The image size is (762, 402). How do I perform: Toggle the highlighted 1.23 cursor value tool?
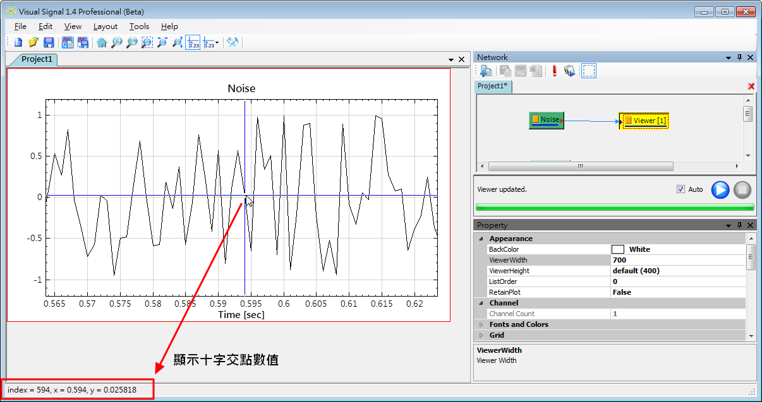point(193,42)
